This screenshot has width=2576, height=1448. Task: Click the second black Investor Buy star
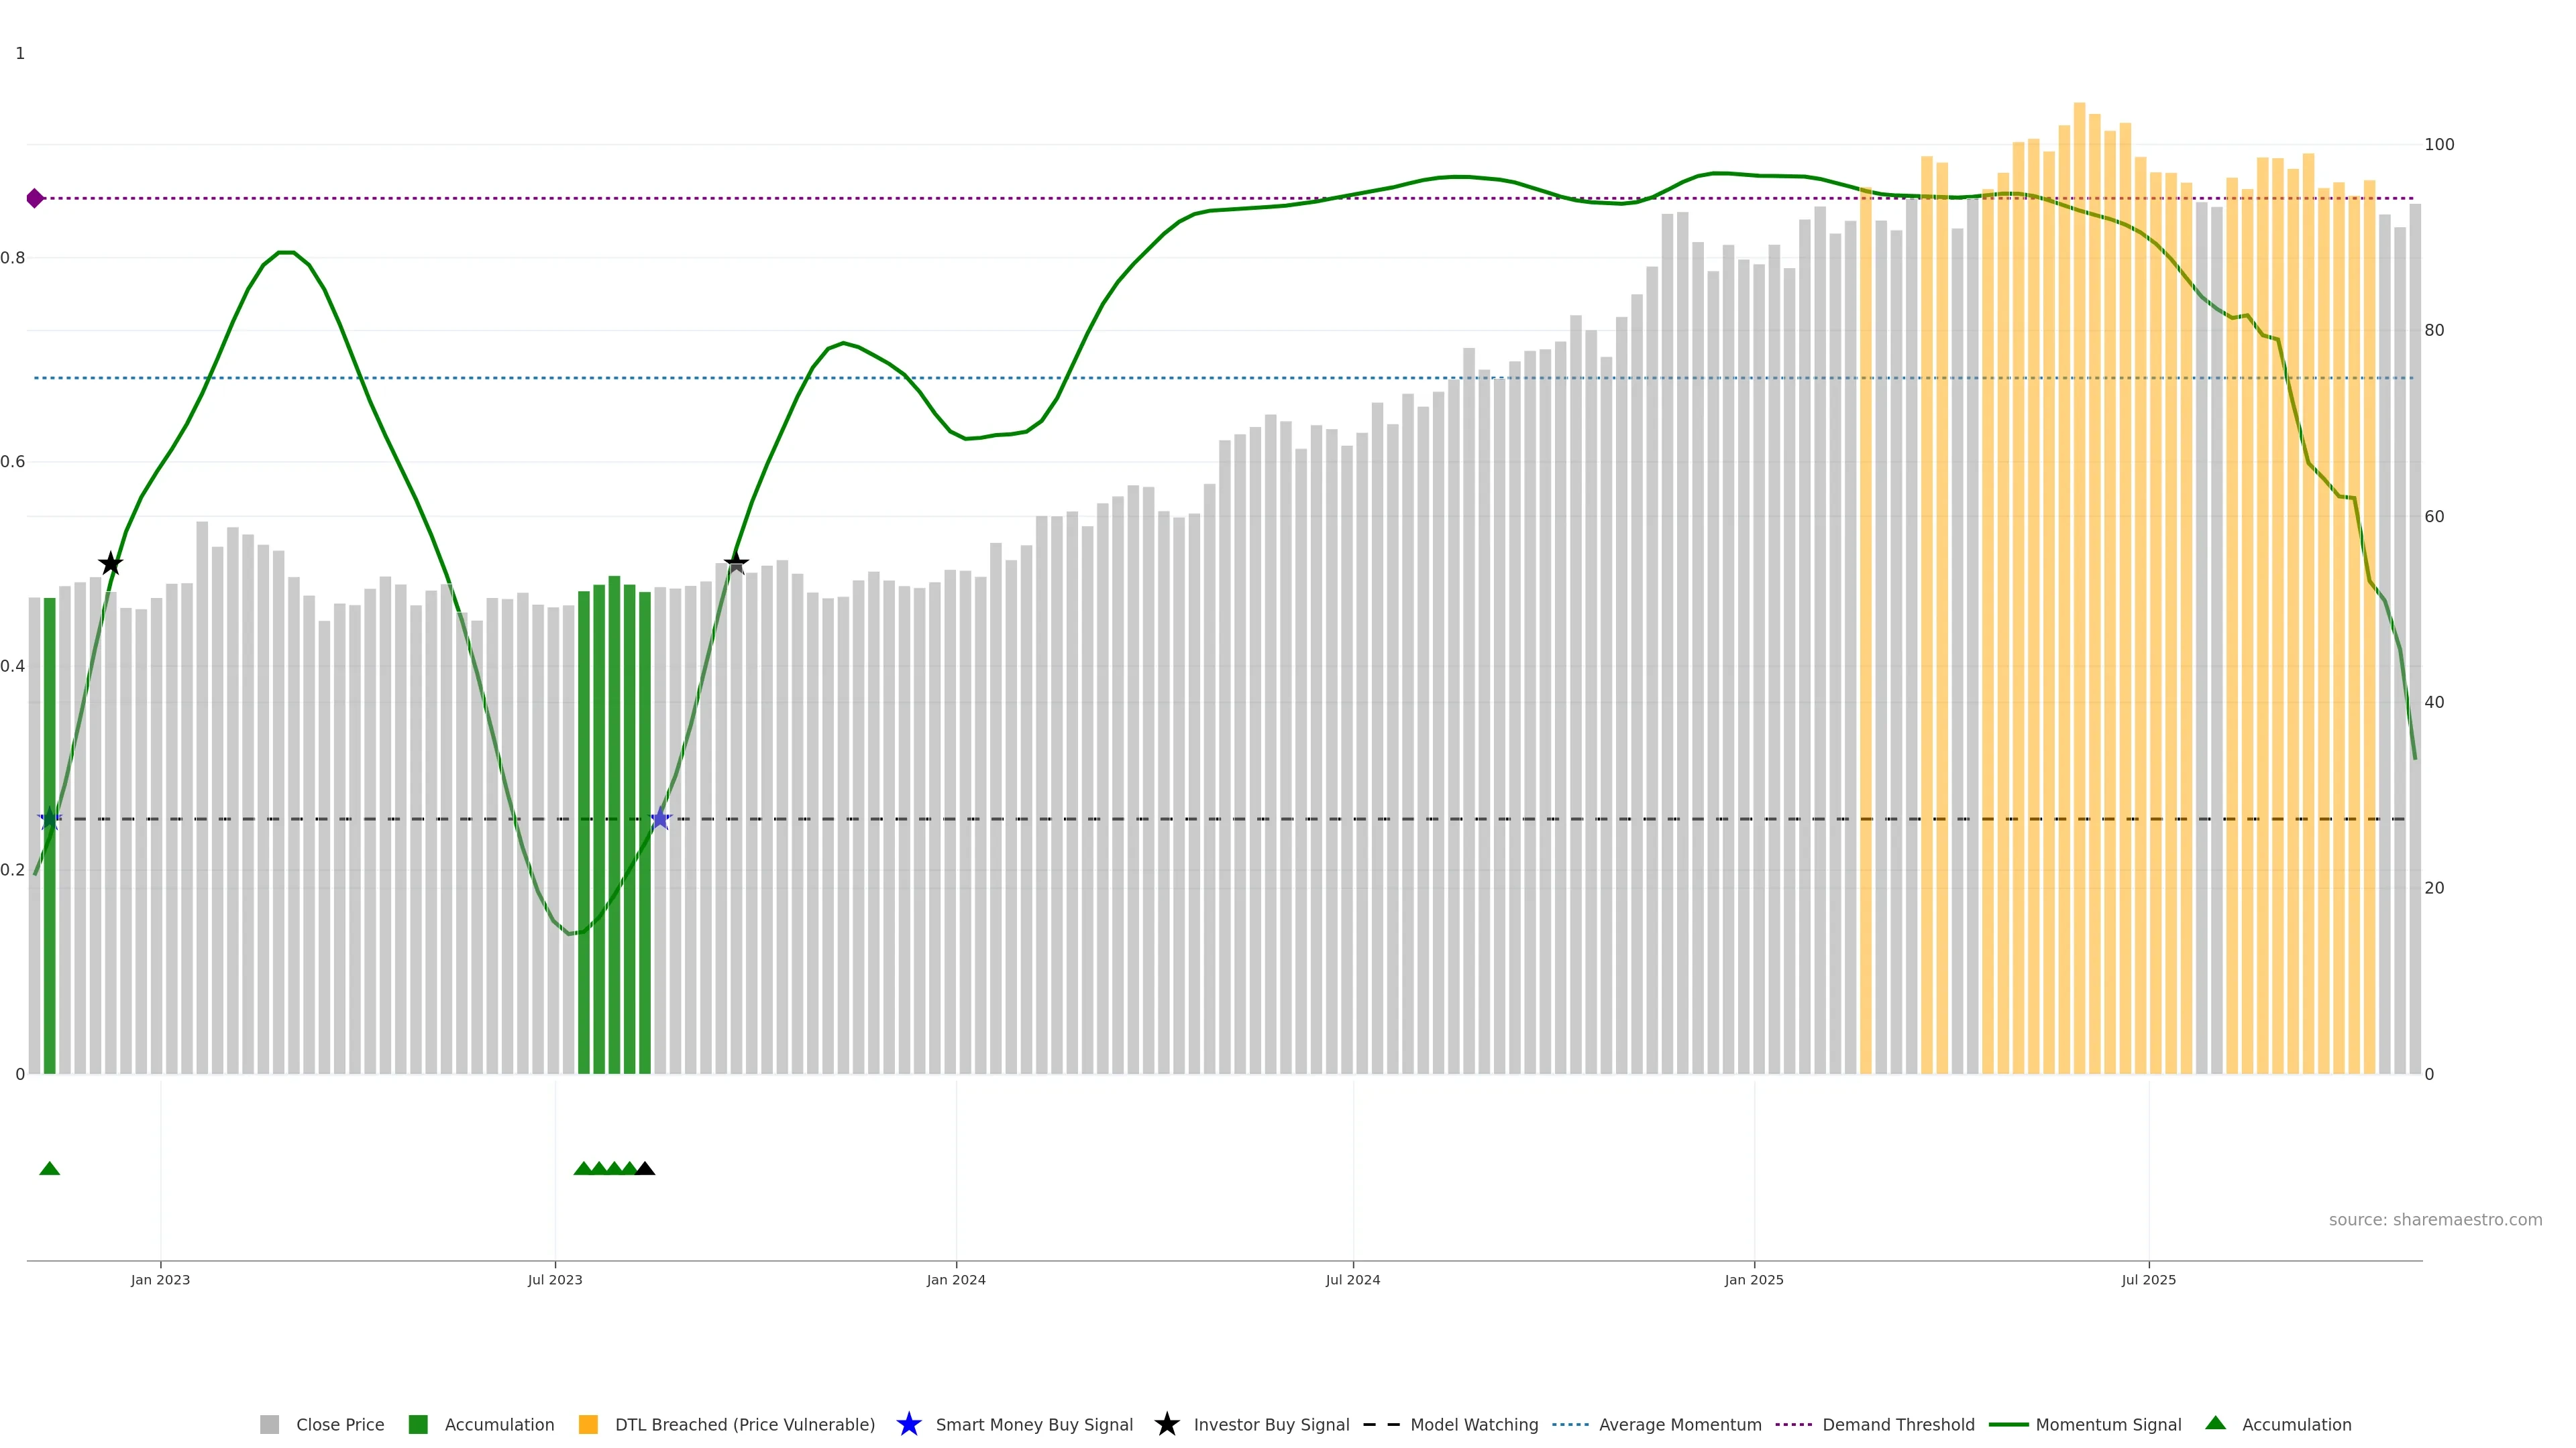click(736, 562)
